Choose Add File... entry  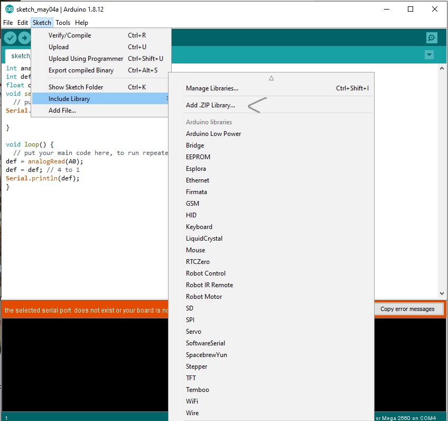point(101,111)
